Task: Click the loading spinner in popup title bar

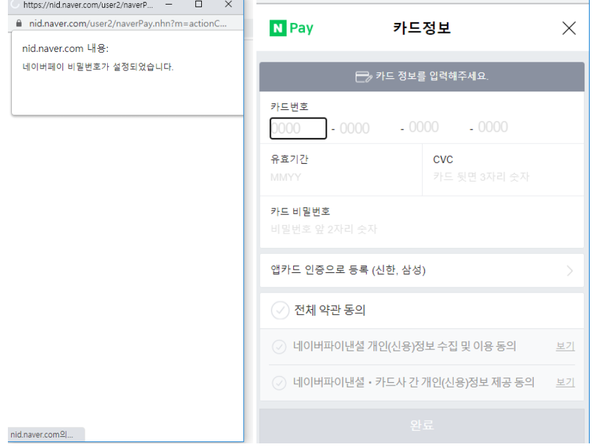Action: (14, 5)
